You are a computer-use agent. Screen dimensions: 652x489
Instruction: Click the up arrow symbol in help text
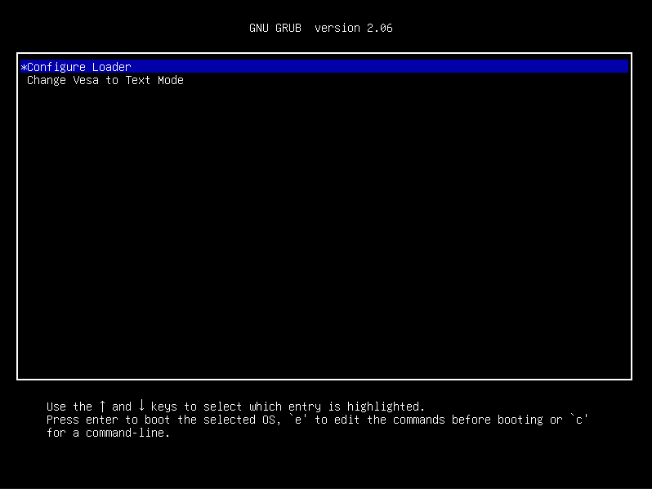102,407
